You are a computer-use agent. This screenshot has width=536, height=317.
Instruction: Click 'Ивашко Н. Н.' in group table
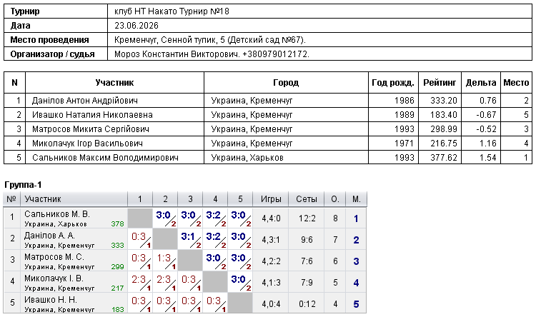51,300
